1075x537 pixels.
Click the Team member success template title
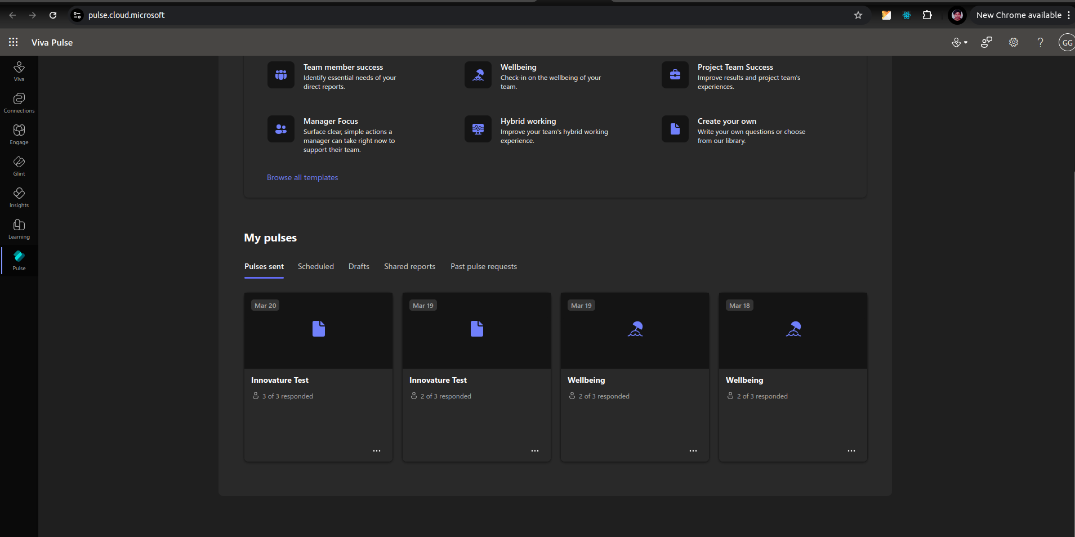[x=343, y=67]
